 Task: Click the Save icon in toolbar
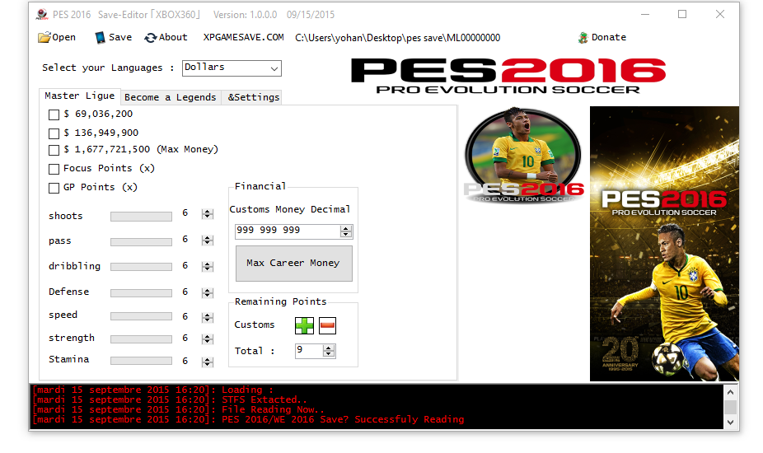point(100,38)
